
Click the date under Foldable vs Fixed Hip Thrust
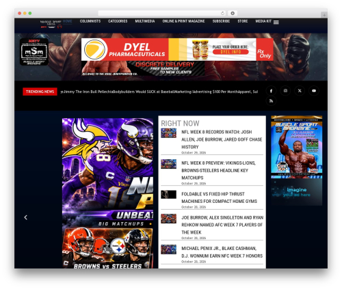coord(194,207)
